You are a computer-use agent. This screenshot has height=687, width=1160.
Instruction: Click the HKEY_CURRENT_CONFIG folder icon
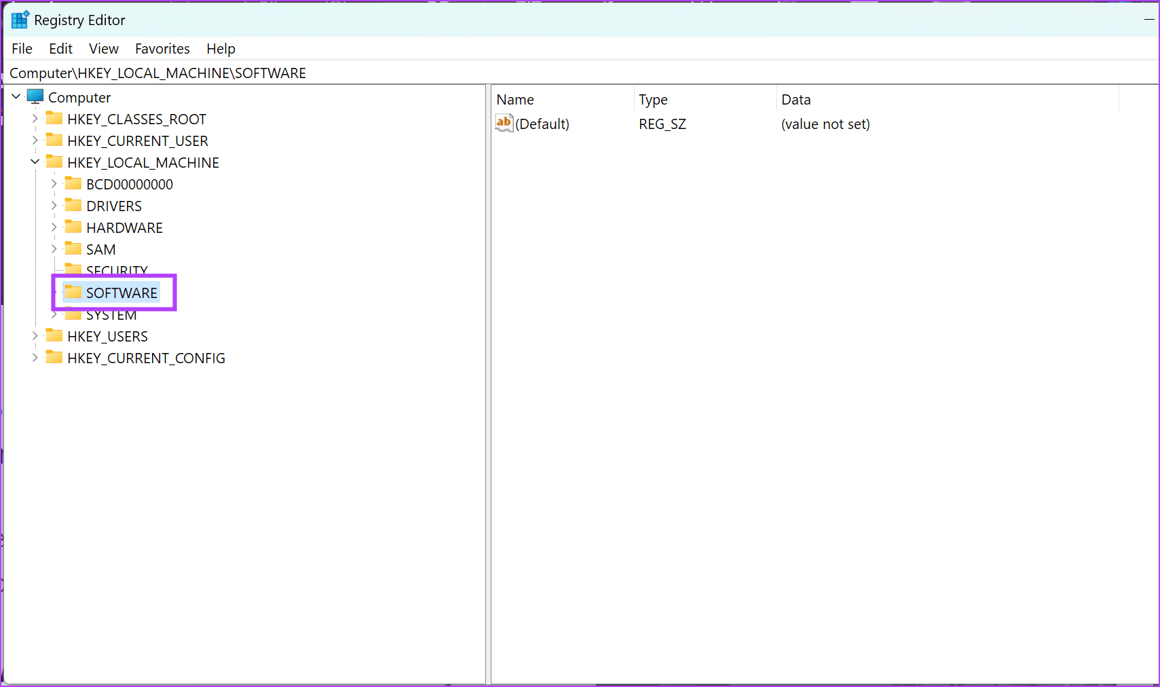(x=54, y=358)
